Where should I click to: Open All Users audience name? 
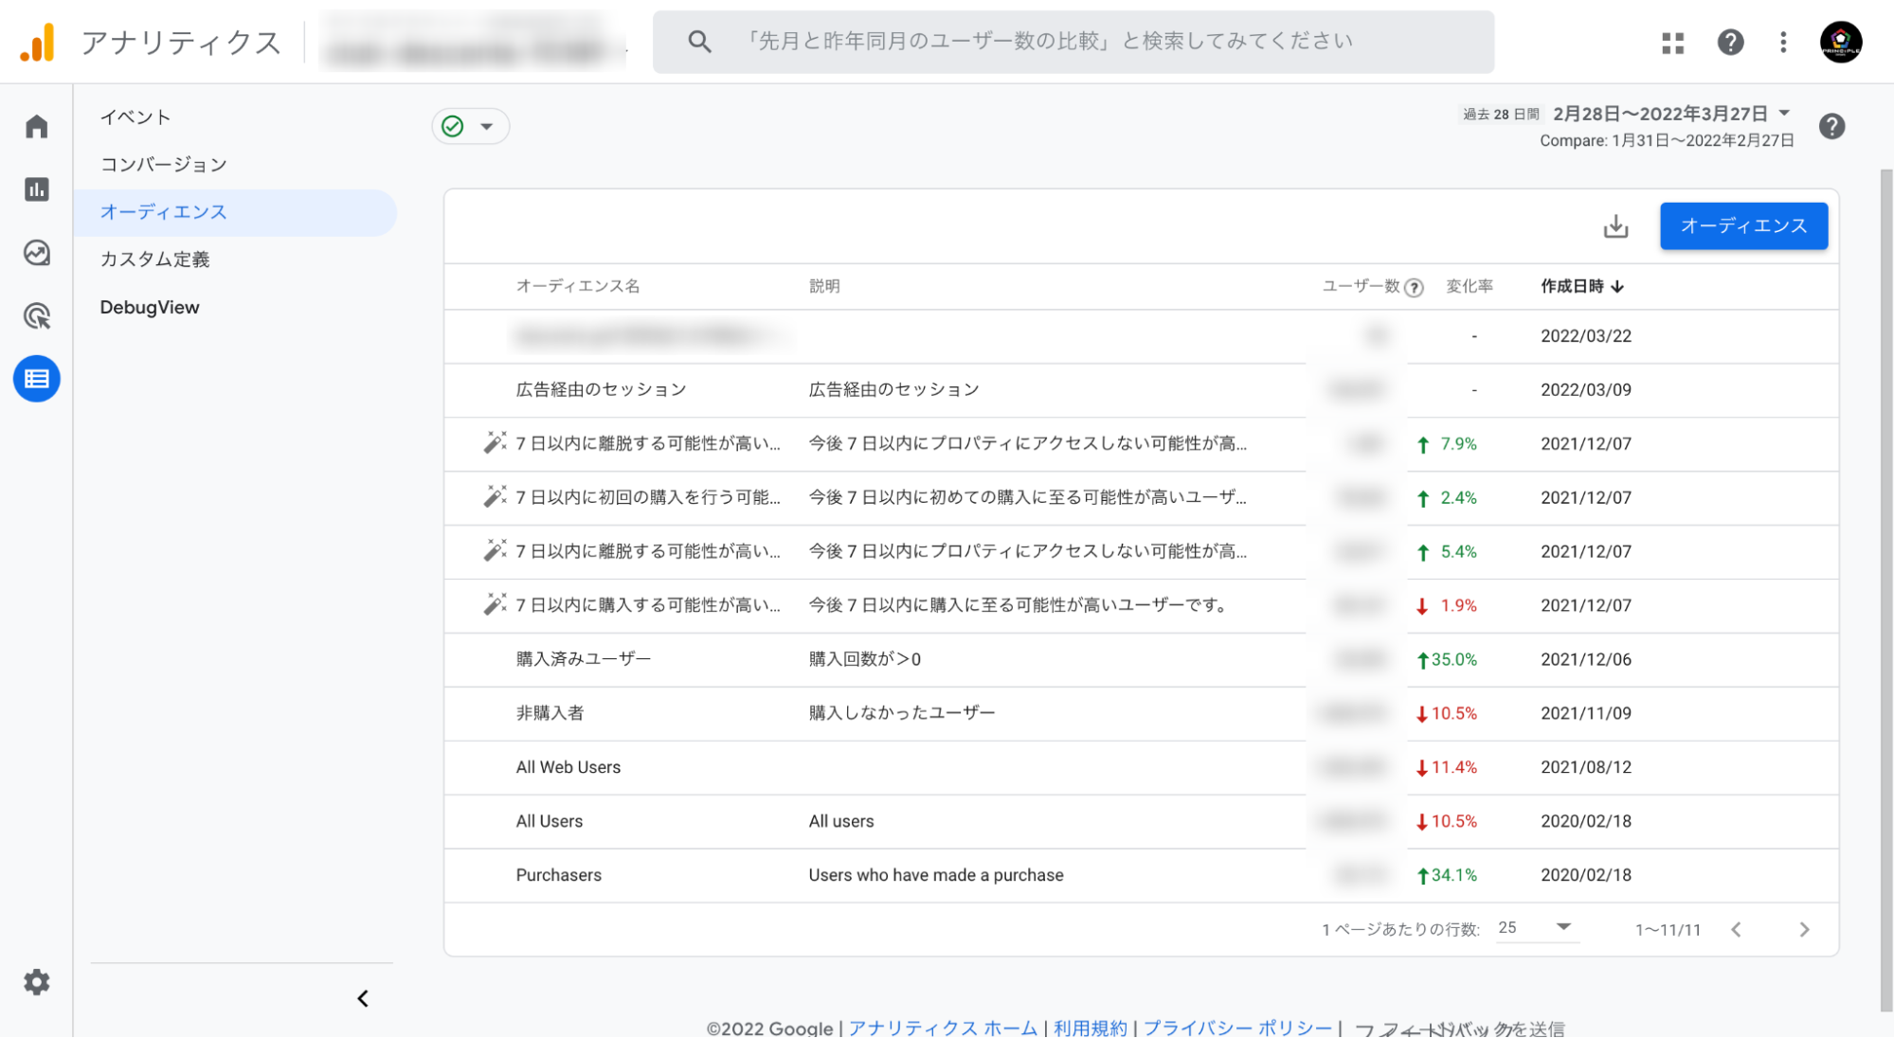point(549,822)
